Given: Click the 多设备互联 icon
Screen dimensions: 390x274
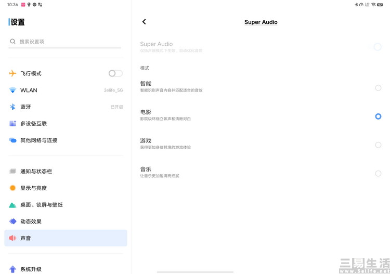Looking at the screenshot, I should 12,123.
